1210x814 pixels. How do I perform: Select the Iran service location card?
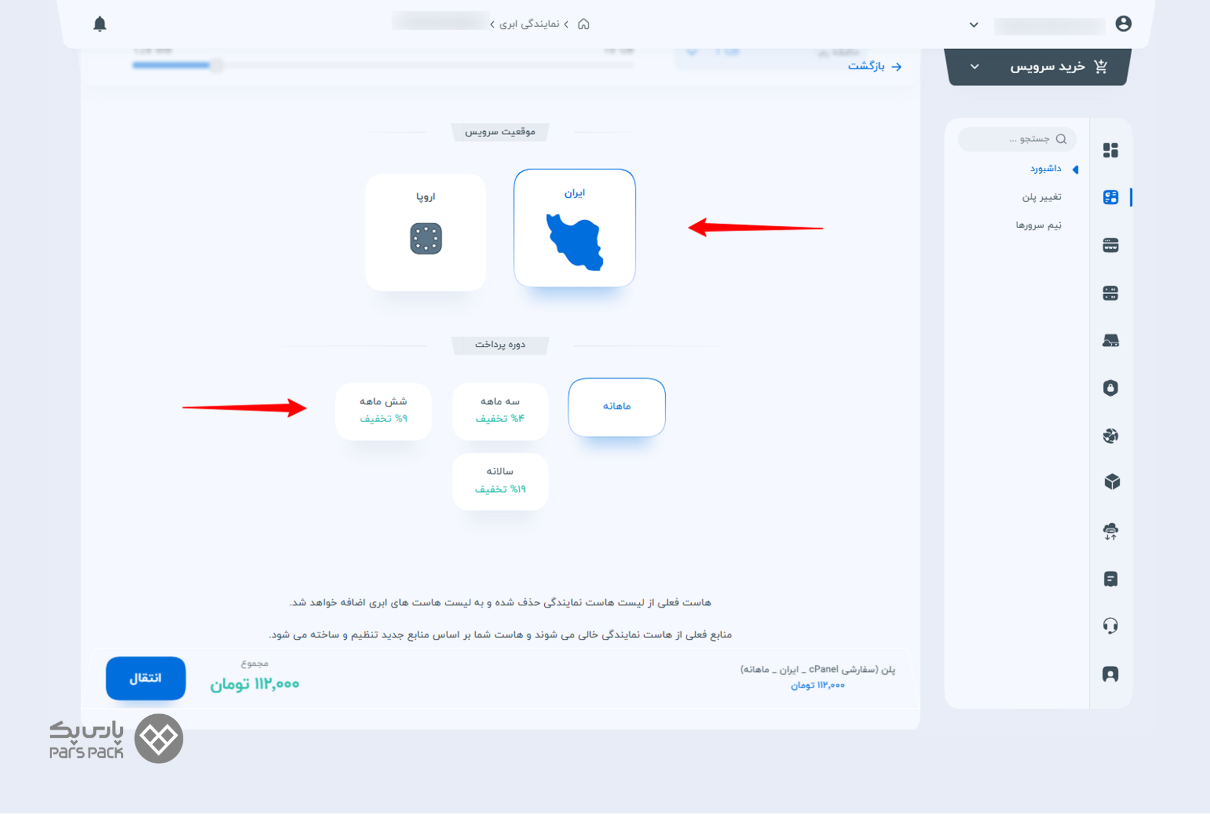coord(574,228)
